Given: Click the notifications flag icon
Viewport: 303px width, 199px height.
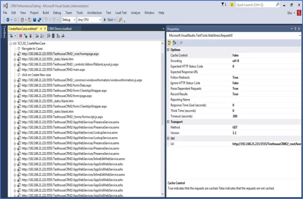Looking at the screenshot, I should coord(223,5).
